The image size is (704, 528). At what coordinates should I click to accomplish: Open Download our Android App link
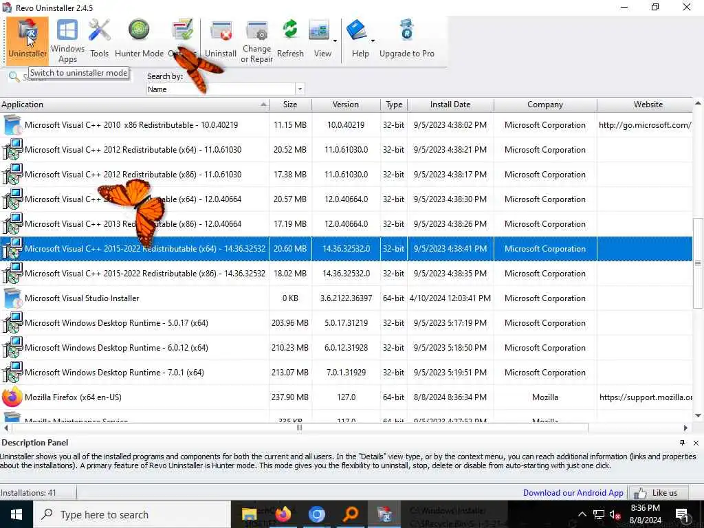573,492
